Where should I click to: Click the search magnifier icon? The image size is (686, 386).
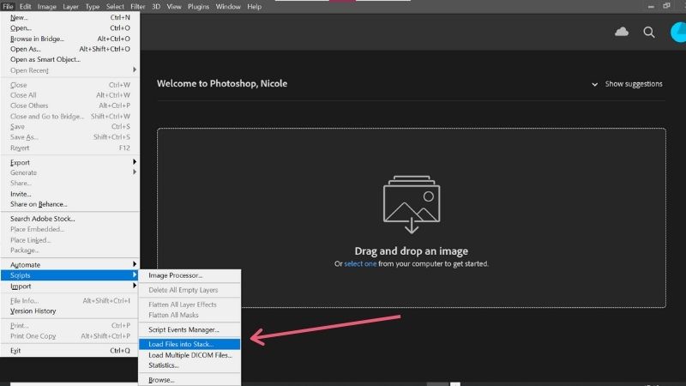(x=649, y=32)
